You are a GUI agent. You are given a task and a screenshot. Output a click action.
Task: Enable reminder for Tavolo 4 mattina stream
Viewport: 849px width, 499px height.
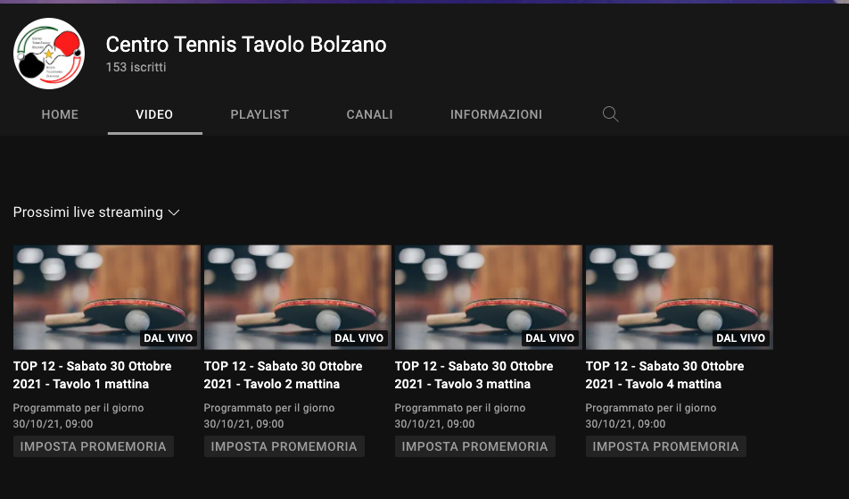pos(665,446)
